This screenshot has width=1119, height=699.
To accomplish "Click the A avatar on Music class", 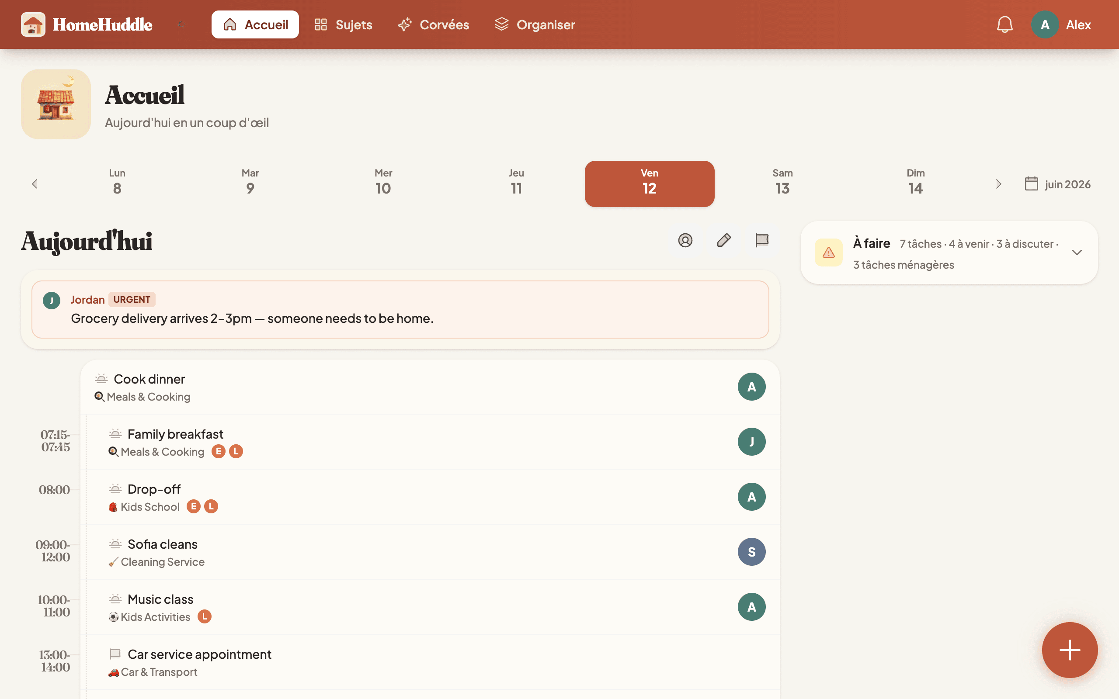I will [x=751, y=606].
